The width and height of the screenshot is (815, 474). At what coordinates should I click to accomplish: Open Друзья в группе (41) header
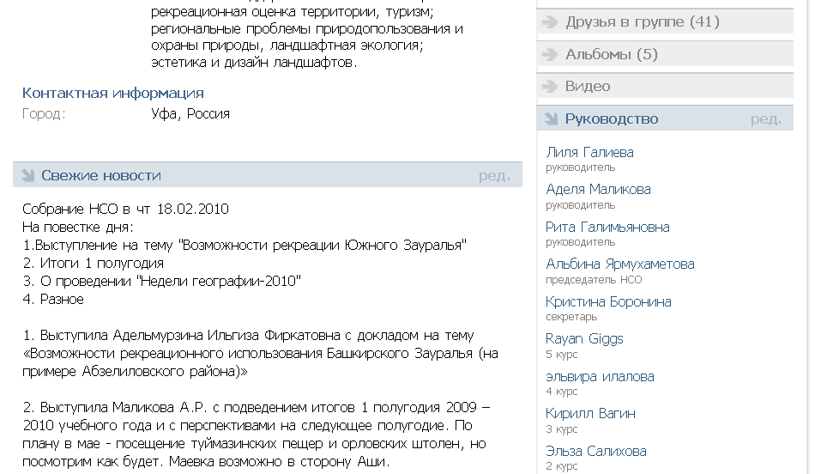click(665, 21)
